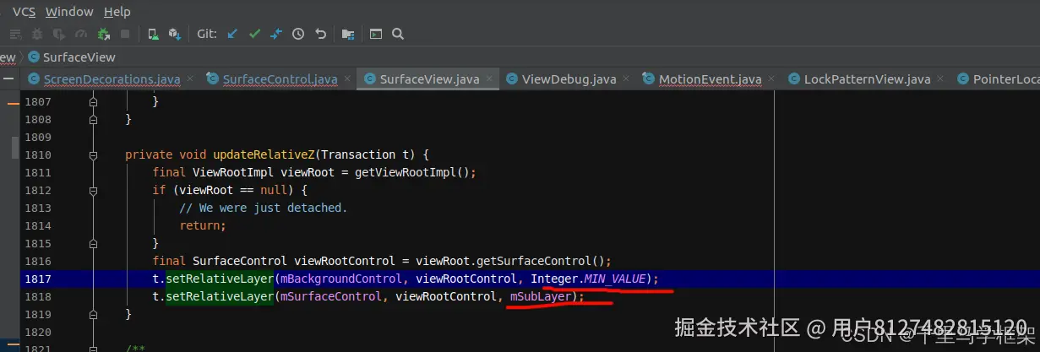Click Run with Coverage icon
This screenshot has height=352, width=1040.
[x=59, y=35]
